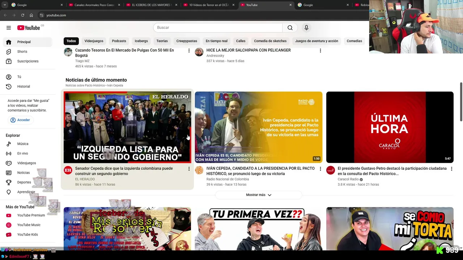Open Shorts from the sidebar
463x260 pixels.
tap(28, 52)
